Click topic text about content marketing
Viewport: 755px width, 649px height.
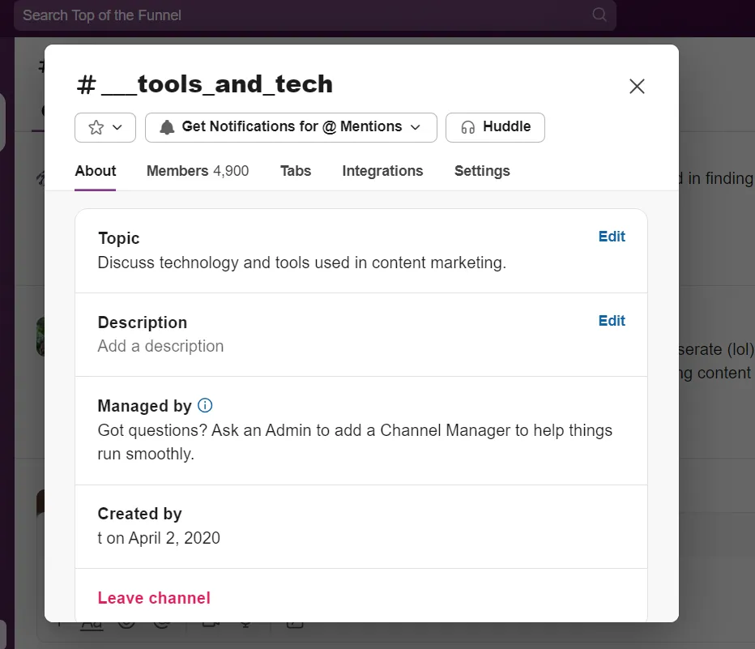(302, 263)
